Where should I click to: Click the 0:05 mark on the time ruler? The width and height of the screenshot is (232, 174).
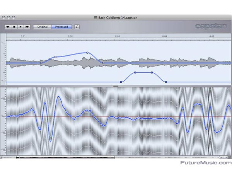pyautogui.click(x=212, y=36)
